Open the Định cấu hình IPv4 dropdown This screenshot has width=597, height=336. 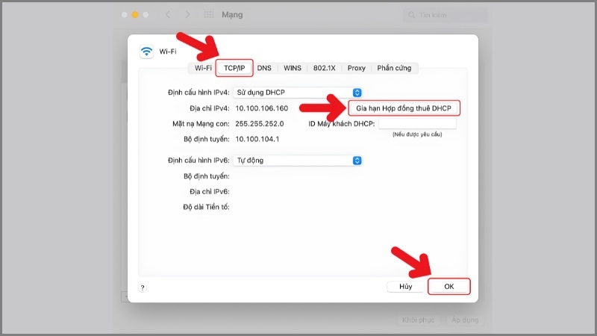[x=298, y=93]
